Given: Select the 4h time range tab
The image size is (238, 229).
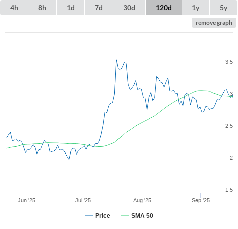Looking at the screenshot, I should coord(14,8).
